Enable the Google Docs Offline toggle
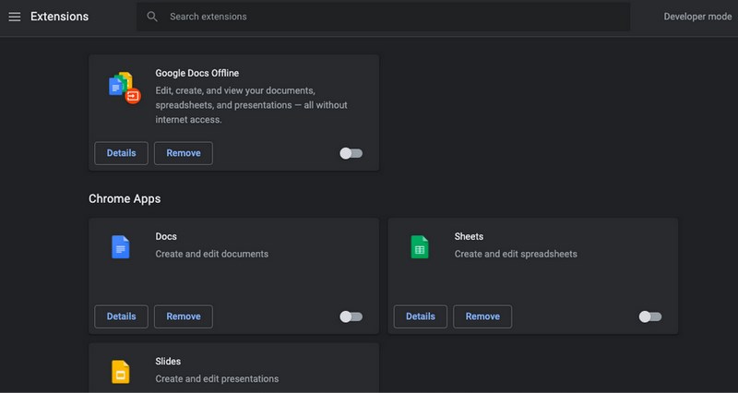The image size is (738, 393). 351,153
